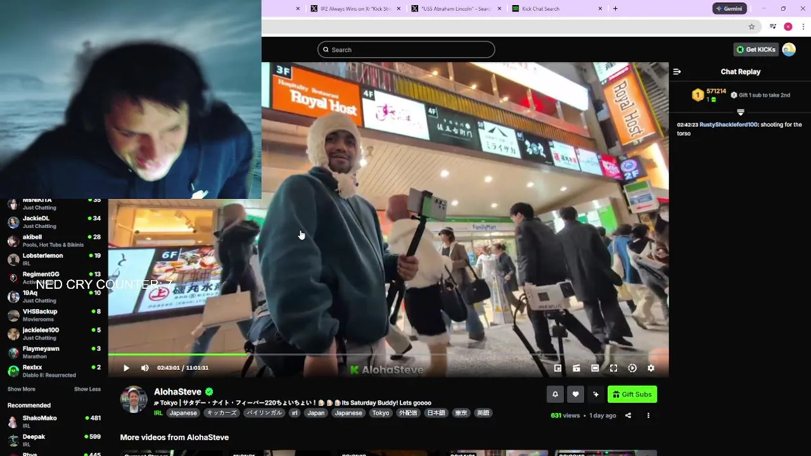Open the AlohaSteve channel name link
811x456 pixels.
[177, 392]
